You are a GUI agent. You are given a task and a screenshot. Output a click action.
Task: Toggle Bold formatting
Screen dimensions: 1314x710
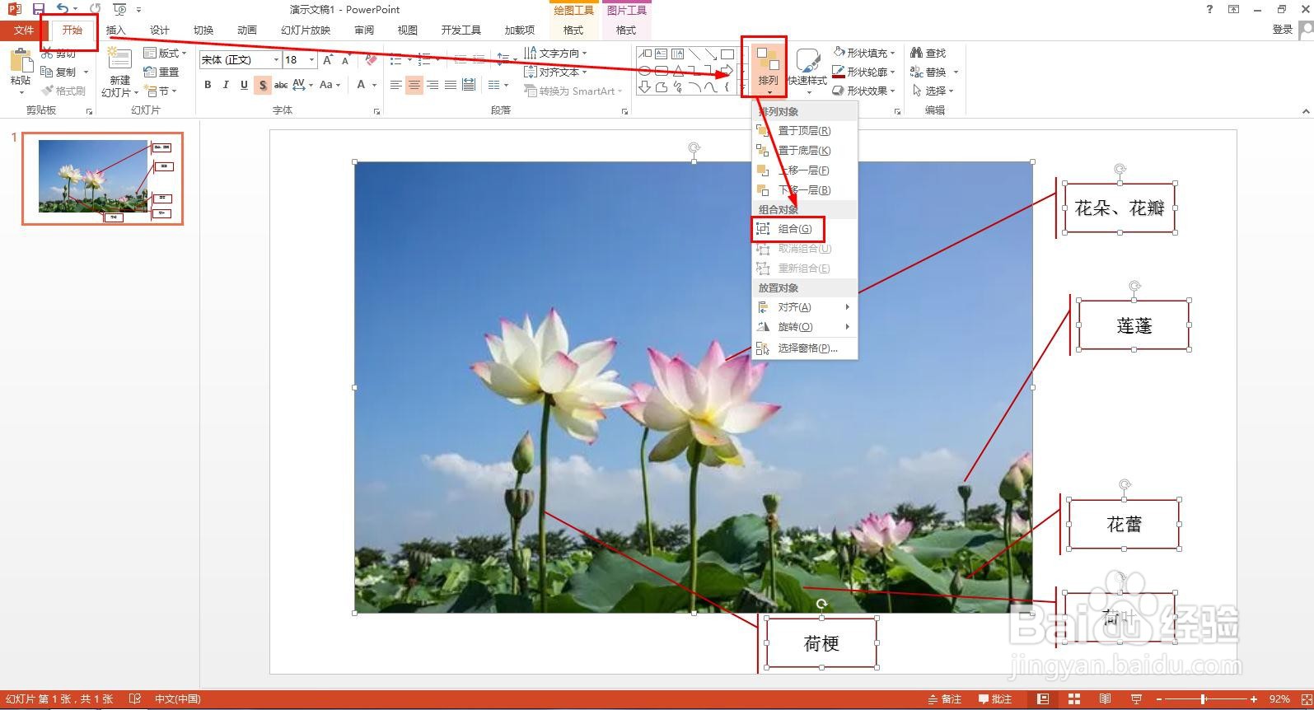pos(208,85)
